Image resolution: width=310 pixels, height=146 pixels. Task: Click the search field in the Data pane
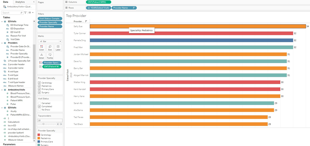(x=12, y=13)
